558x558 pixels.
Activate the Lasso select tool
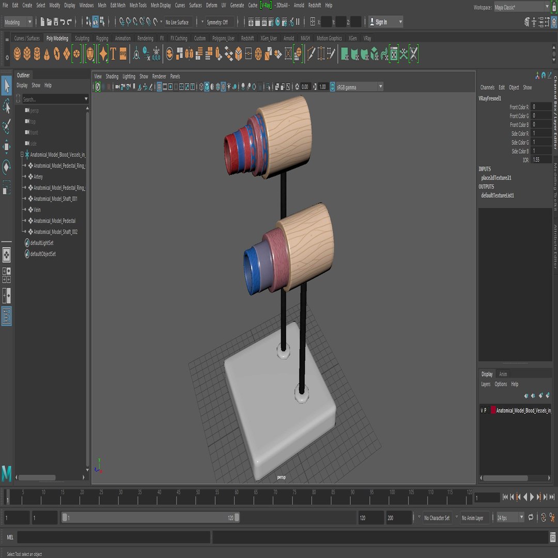6,106
